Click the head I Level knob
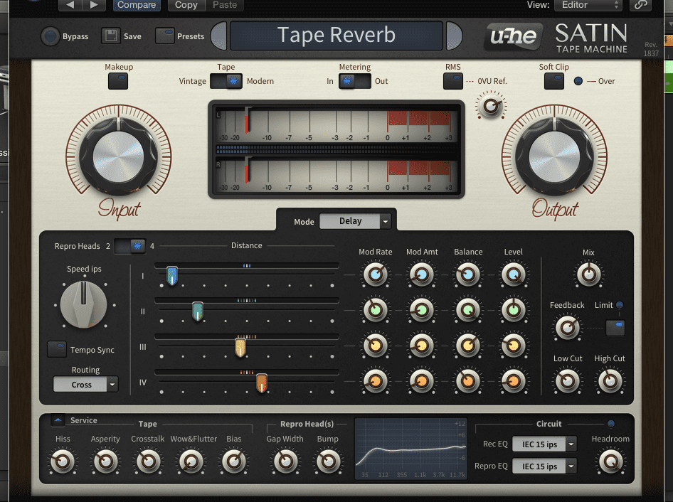Screen dimensions: 673x502 [514, 275]
